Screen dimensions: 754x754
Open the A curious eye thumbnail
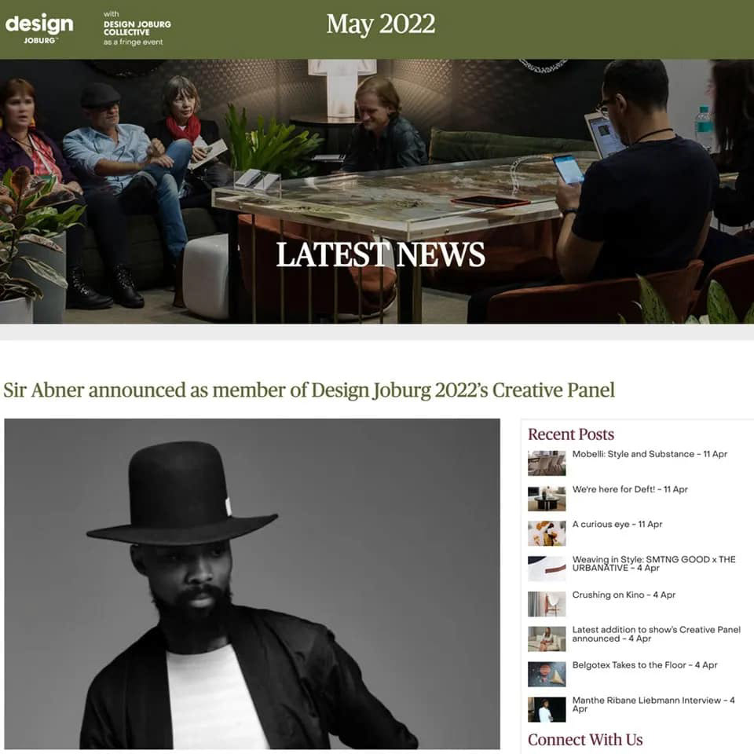[x=547, y=533]
